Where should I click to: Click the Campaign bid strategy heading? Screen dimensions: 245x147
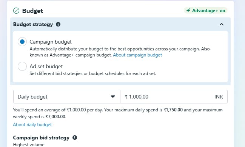pyautogui.click(x=41, y=138)
